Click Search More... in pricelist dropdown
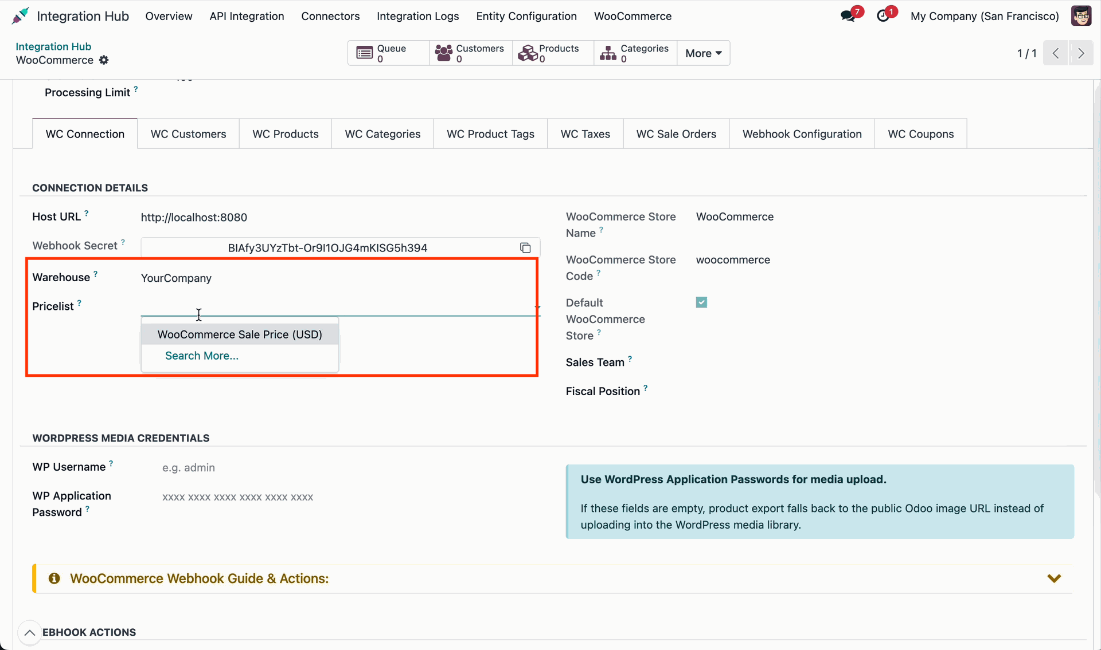This screenshot has width=1101, height=650. pyautogui.click(x=202, y=356)
